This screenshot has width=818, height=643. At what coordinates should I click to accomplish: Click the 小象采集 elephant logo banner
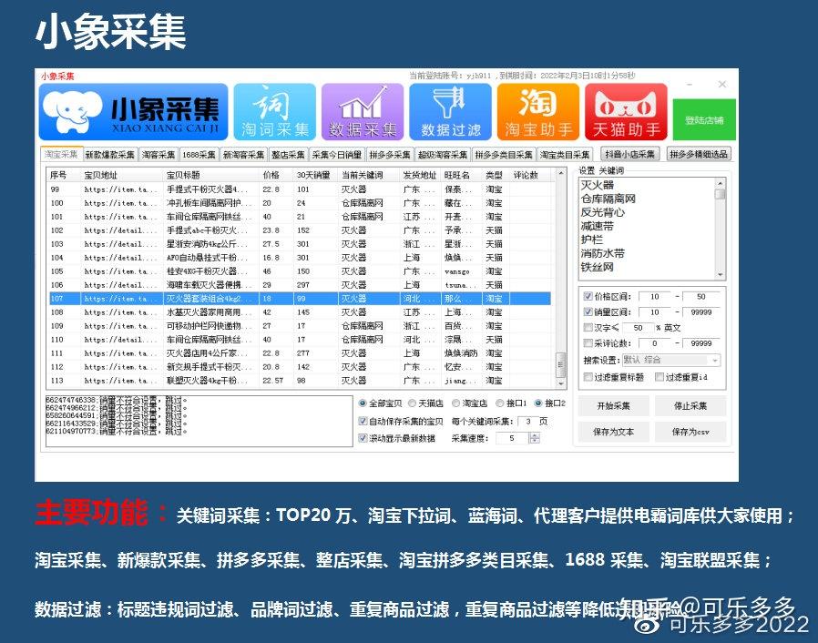pyautogui.click(x=134, y=112)
